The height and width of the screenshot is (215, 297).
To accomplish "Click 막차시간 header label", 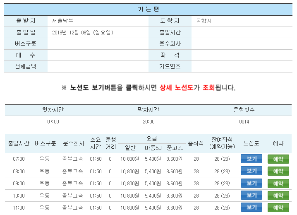I will pos(148,110).
